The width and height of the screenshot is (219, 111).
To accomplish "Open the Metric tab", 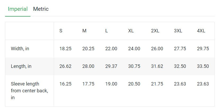I will pos(41,9).
